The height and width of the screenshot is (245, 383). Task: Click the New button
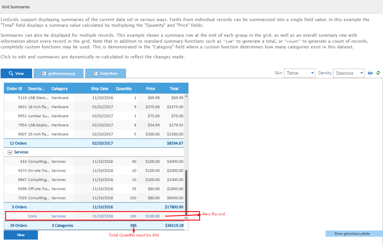21,235
